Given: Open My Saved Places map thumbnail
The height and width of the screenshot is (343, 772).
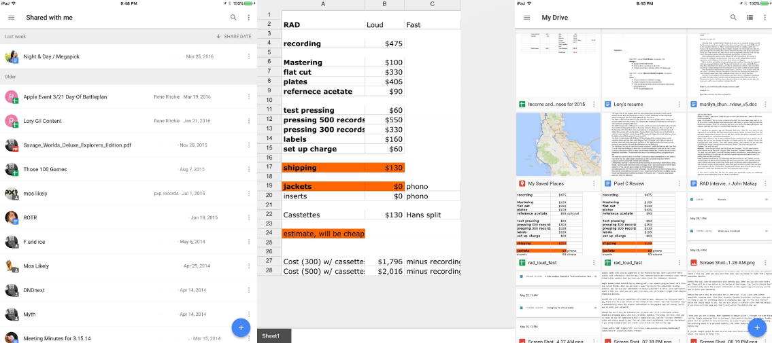Looking at the screenshot, I should tap(558, 145).
